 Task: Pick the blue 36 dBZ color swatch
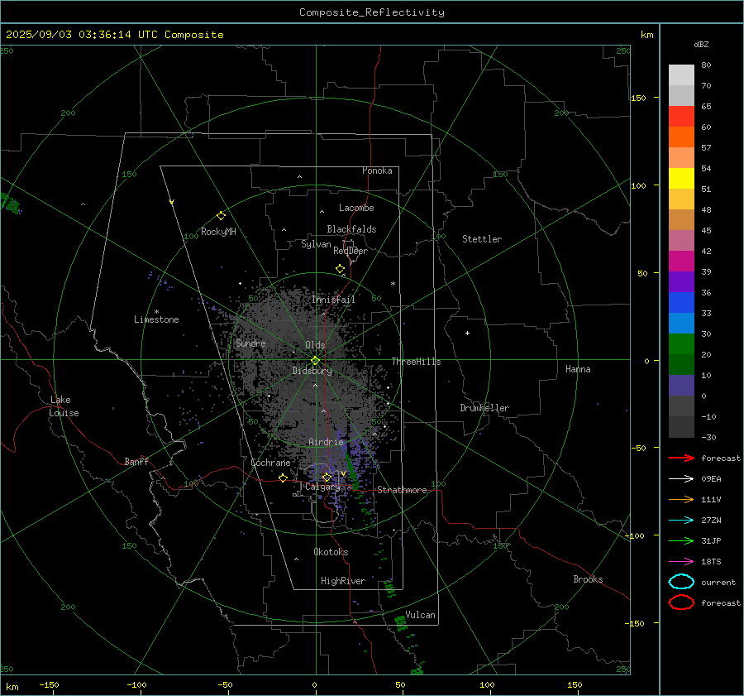pyautogui.click(x=681, y=303)
